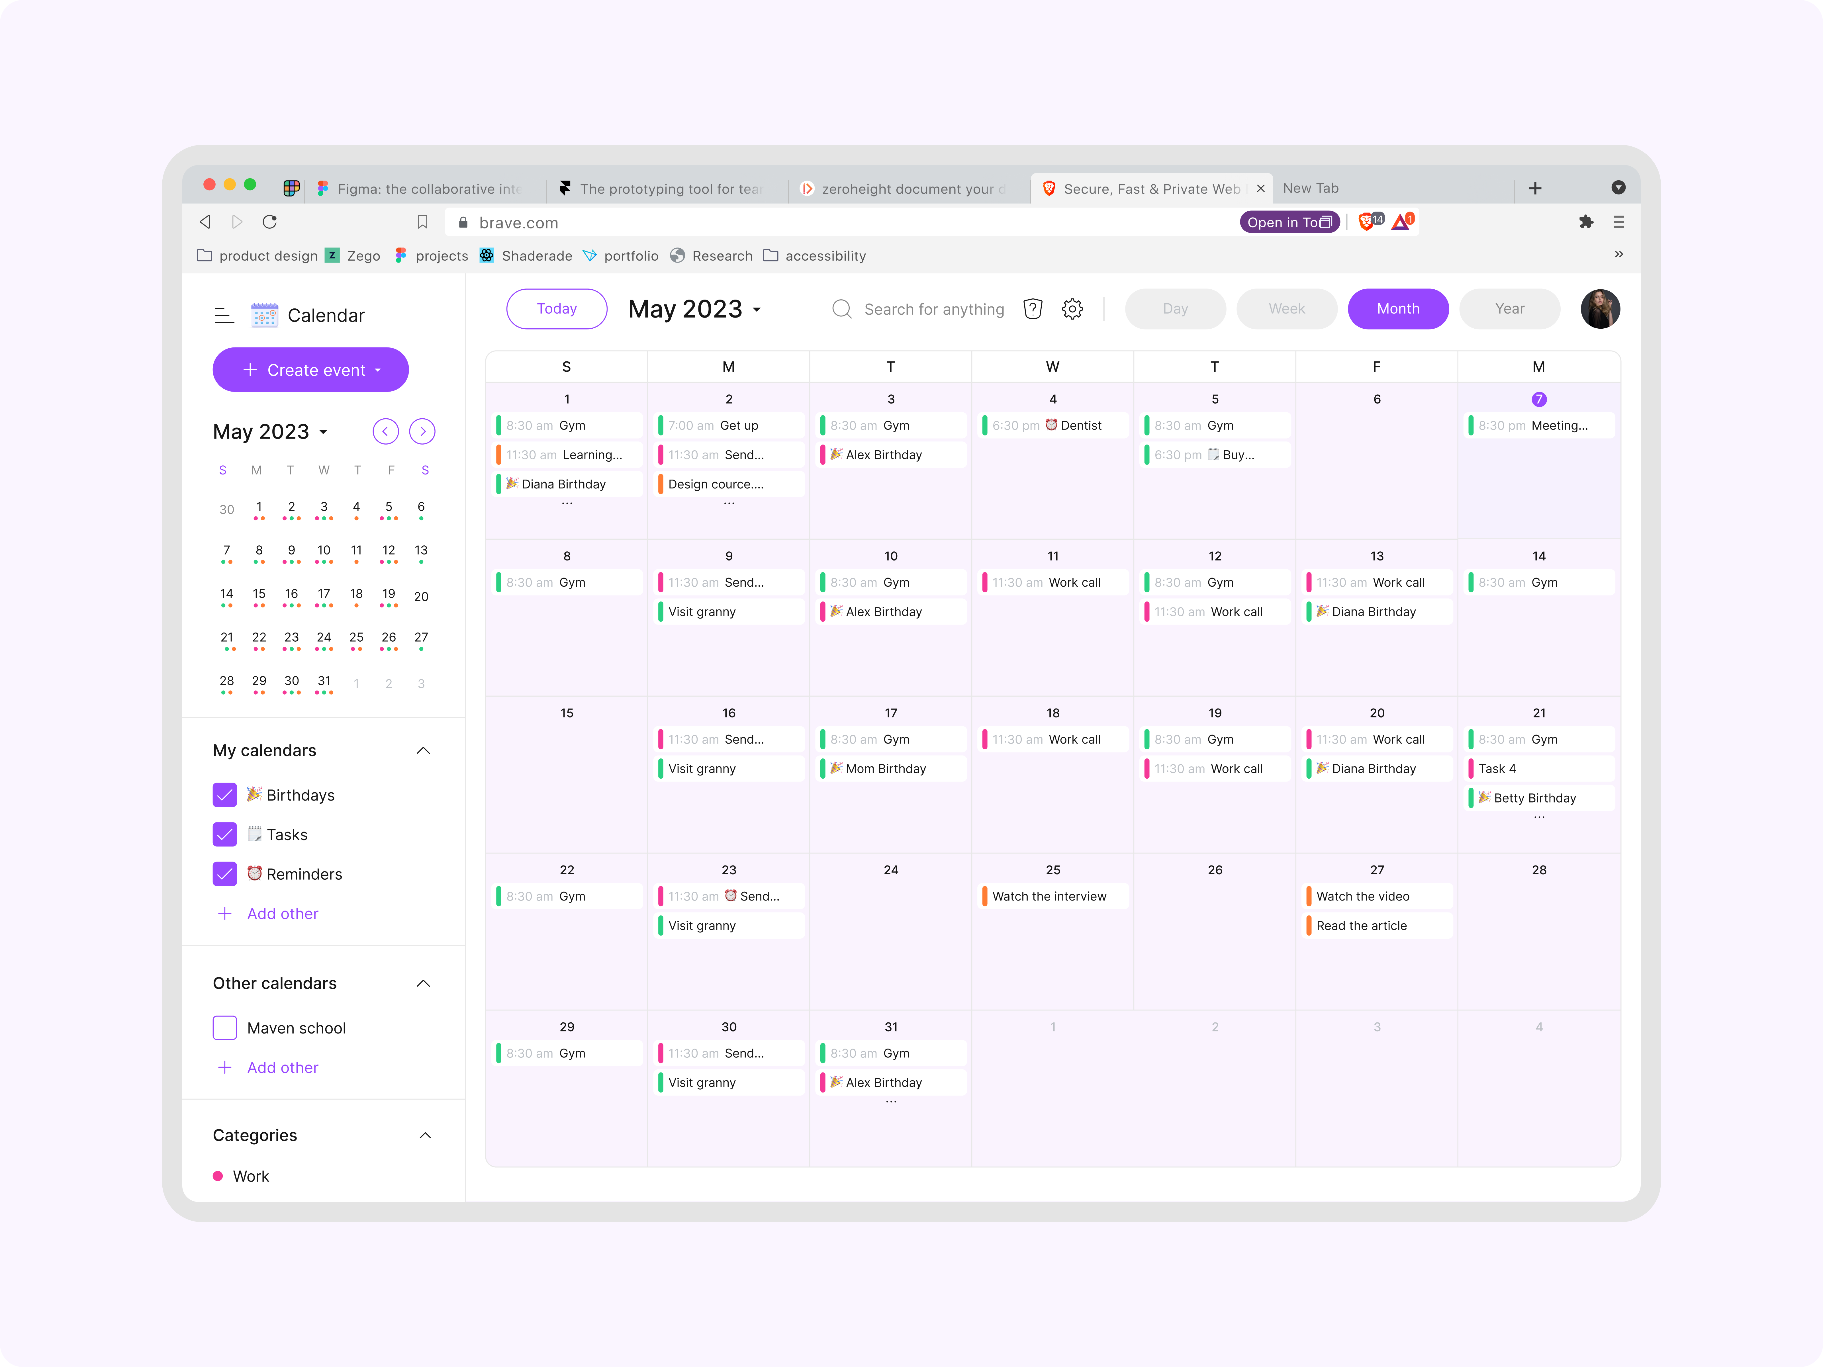Click the browser forward arrow
Viewport: 1823px width, 1367px height.
(237, 222)
